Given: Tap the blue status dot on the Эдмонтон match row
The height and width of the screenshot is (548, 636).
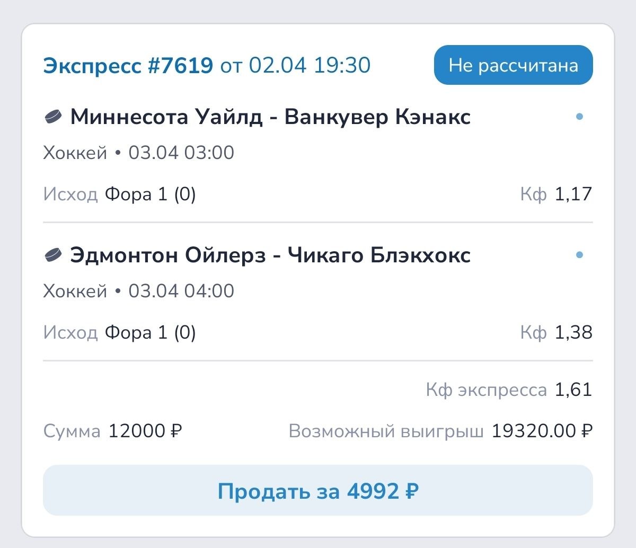Looking at the screenshot, I should point(579,255).
